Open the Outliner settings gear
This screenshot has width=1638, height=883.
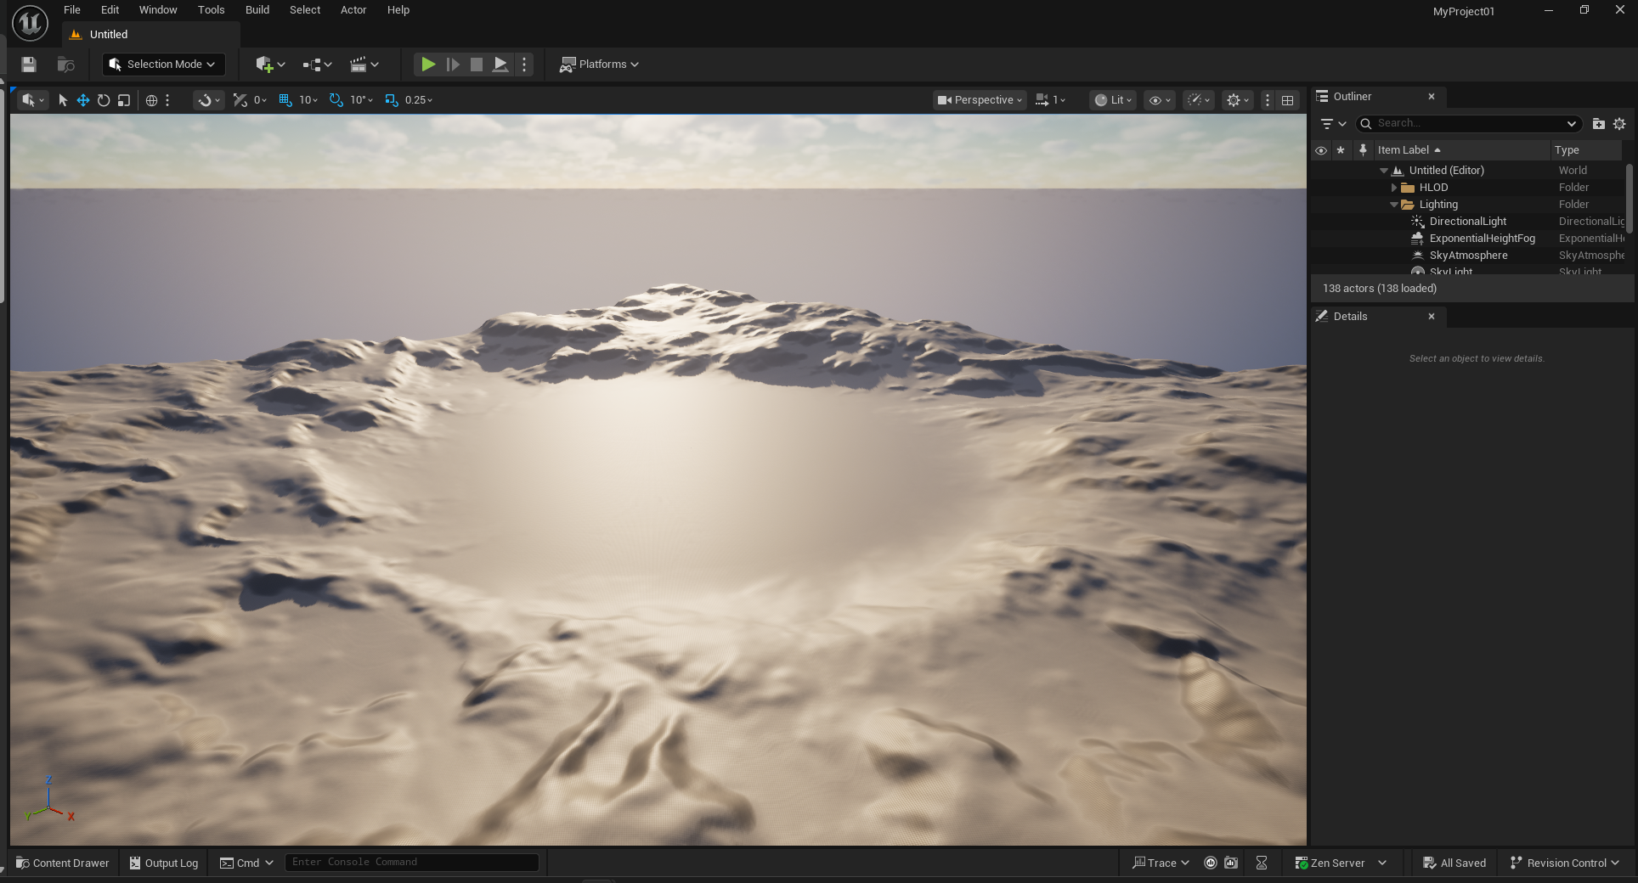click(x=1619, y=124)
